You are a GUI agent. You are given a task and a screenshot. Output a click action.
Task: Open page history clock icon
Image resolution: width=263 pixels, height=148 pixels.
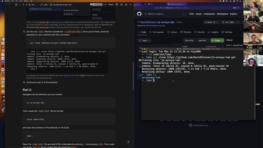[x=122, y=5]
